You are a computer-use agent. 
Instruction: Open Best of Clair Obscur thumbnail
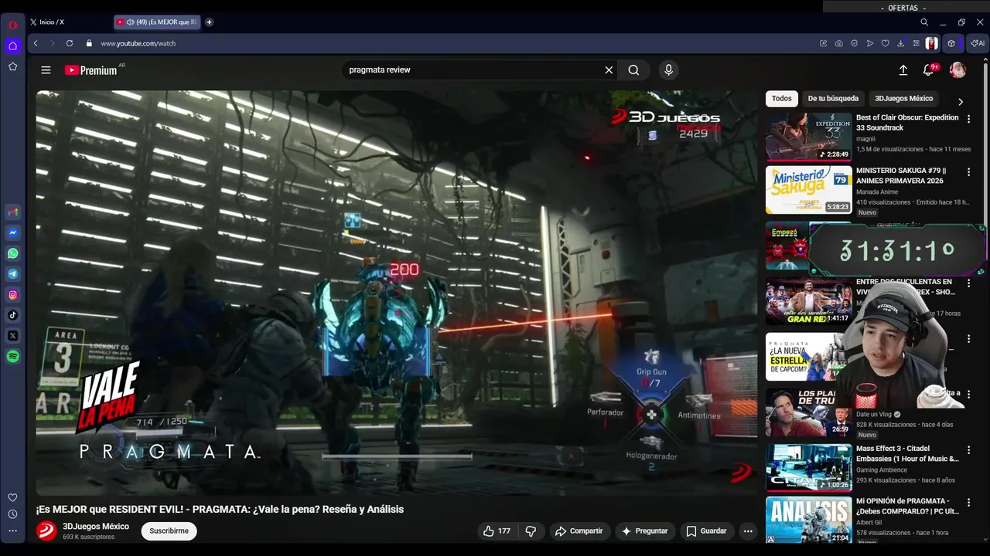point(809,137)
